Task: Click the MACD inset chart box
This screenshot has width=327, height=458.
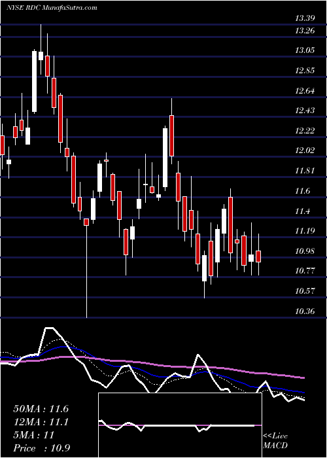Action: tap(180, 425)
